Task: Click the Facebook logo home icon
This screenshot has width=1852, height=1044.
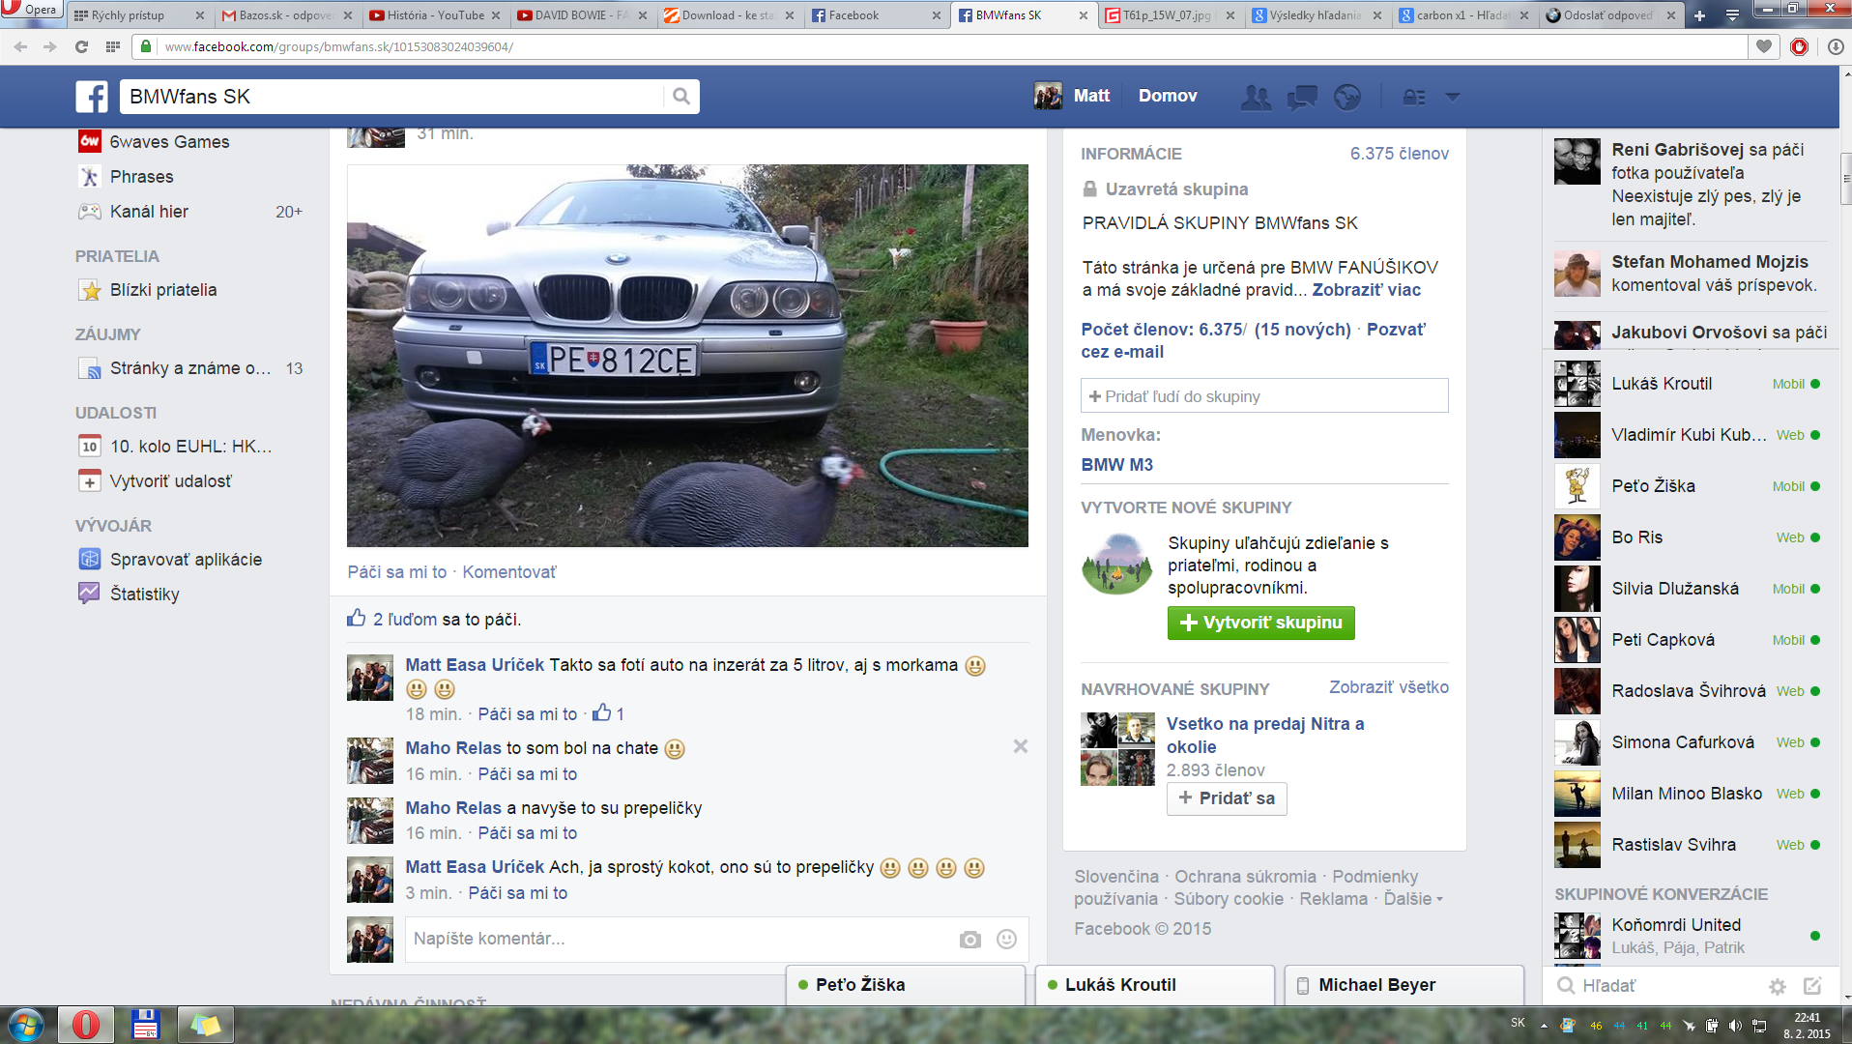Action: click(92, 97)
